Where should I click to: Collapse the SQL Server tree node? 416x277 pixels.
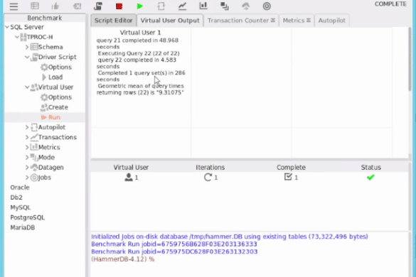pyautogui.click(x=7, y=27)
